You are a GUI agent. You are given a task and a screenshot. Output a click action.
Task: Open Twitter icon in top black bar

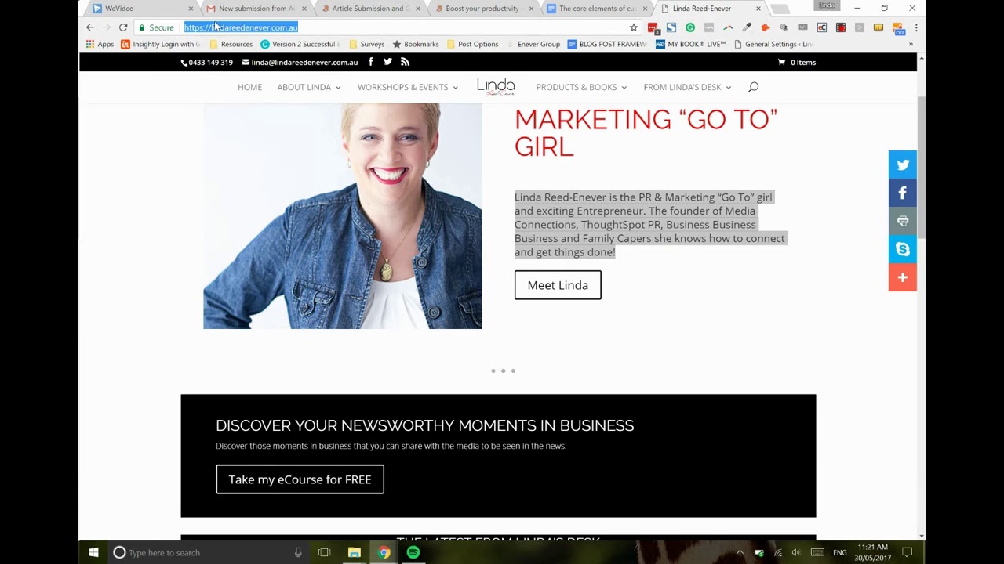(387, 62)
